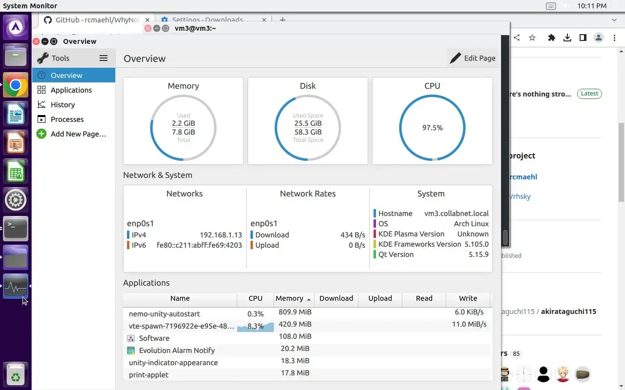This screenshot has height=390, width=625.
Task: Click Add New Page green plus
Action: click(x=42, y=134)
